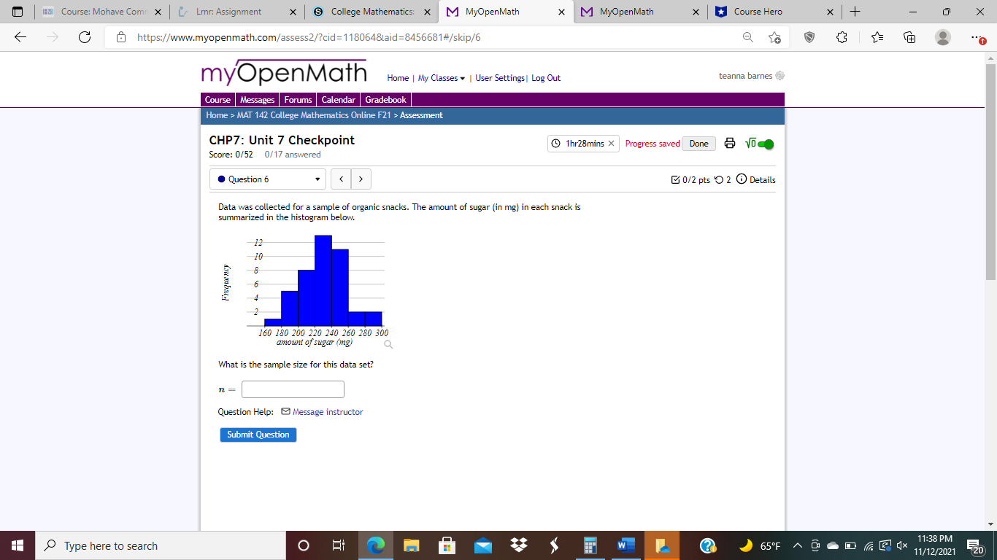Open the Details info icon for Question 6
Screen dimensions: 997x560
click(x=742, y=179)
